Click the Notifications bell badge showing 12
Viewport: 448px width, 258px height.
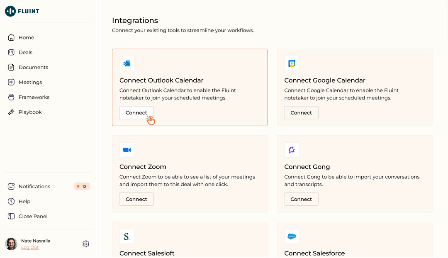[81, 186]
